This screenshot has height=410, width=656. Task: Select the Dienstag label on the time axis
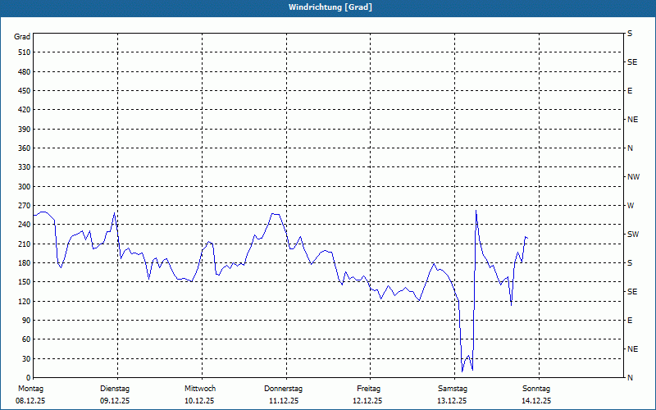[x=115, y=388]
